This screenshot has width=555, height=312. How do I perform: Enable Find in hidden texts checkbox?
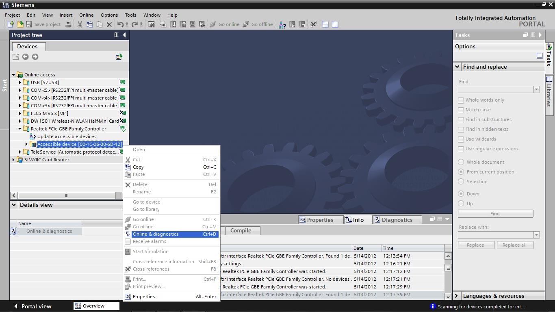click(x=461, y=129)
